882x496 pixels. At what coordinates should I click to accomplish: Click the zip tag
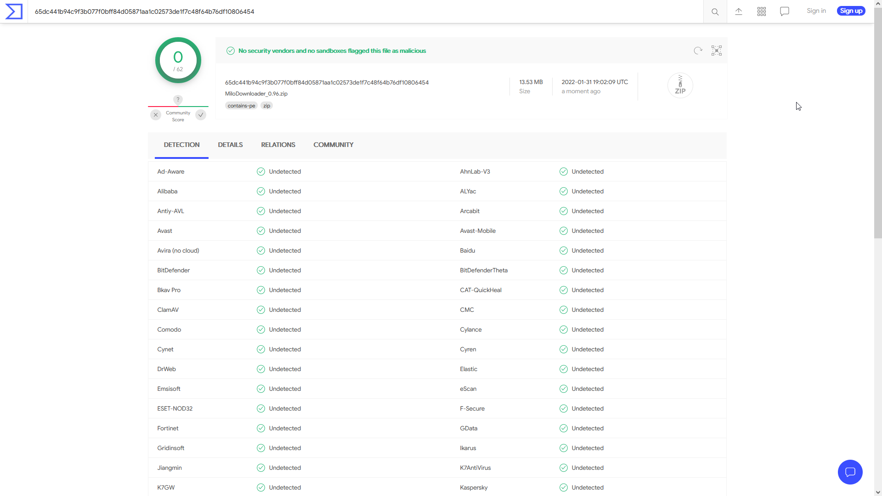(x=267, y=106)
